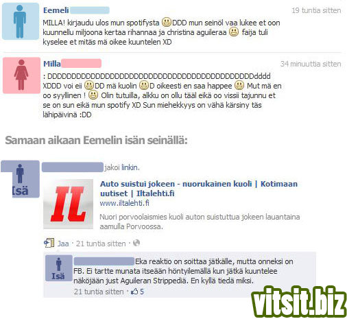Click '21 tuntia sitten' under shared link

coord(101,244)
